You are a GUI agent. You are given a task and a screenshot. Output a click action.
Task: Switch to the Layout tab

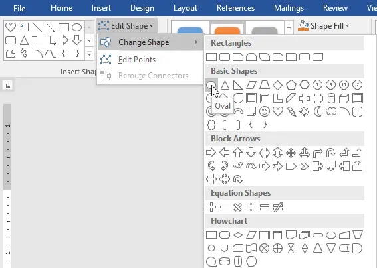coord(186,8)
